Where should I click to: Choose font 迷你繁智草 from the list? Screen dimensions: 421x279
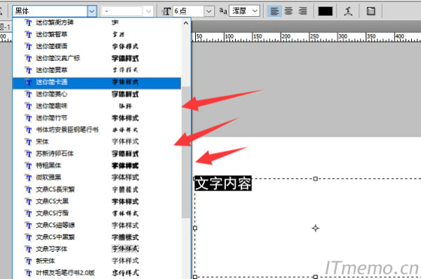click(97, 34)
